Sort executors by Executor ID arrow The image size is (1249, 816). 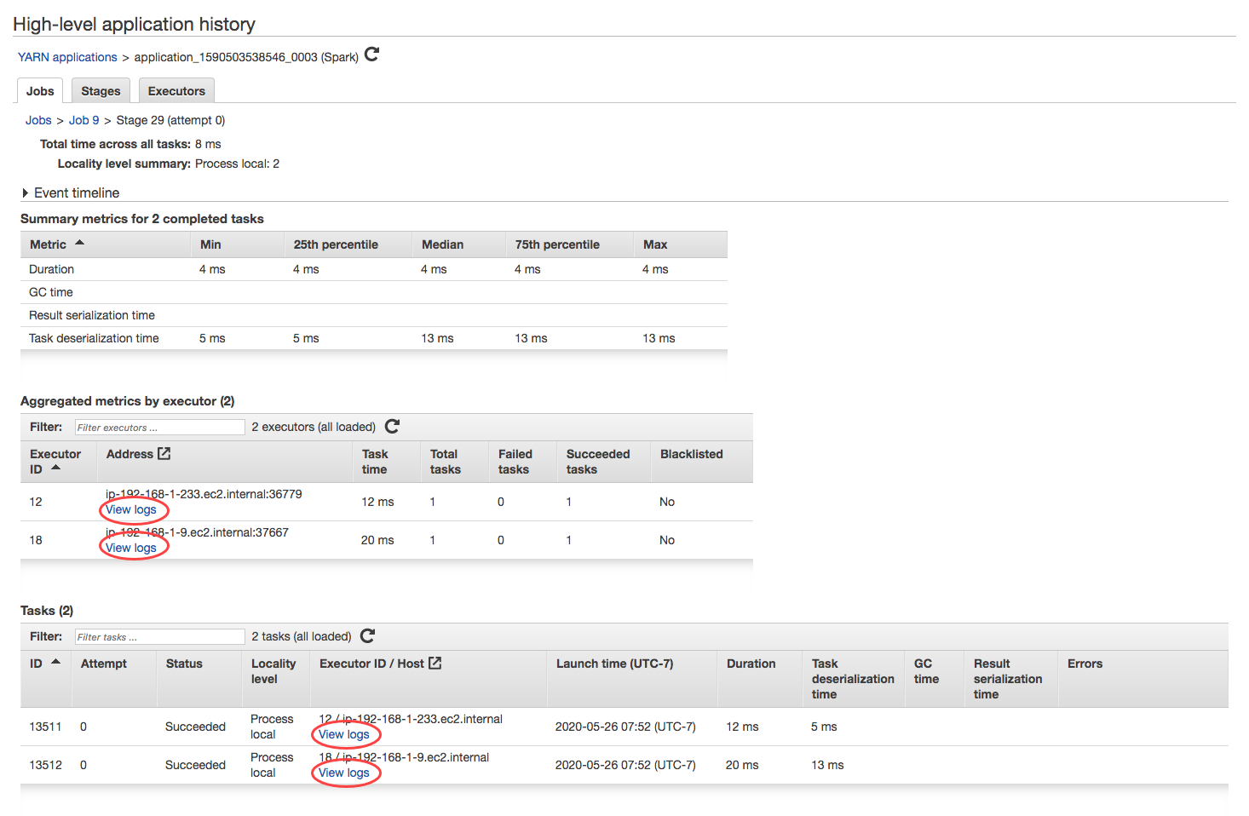pyautogui.click(x=56, y=468)
